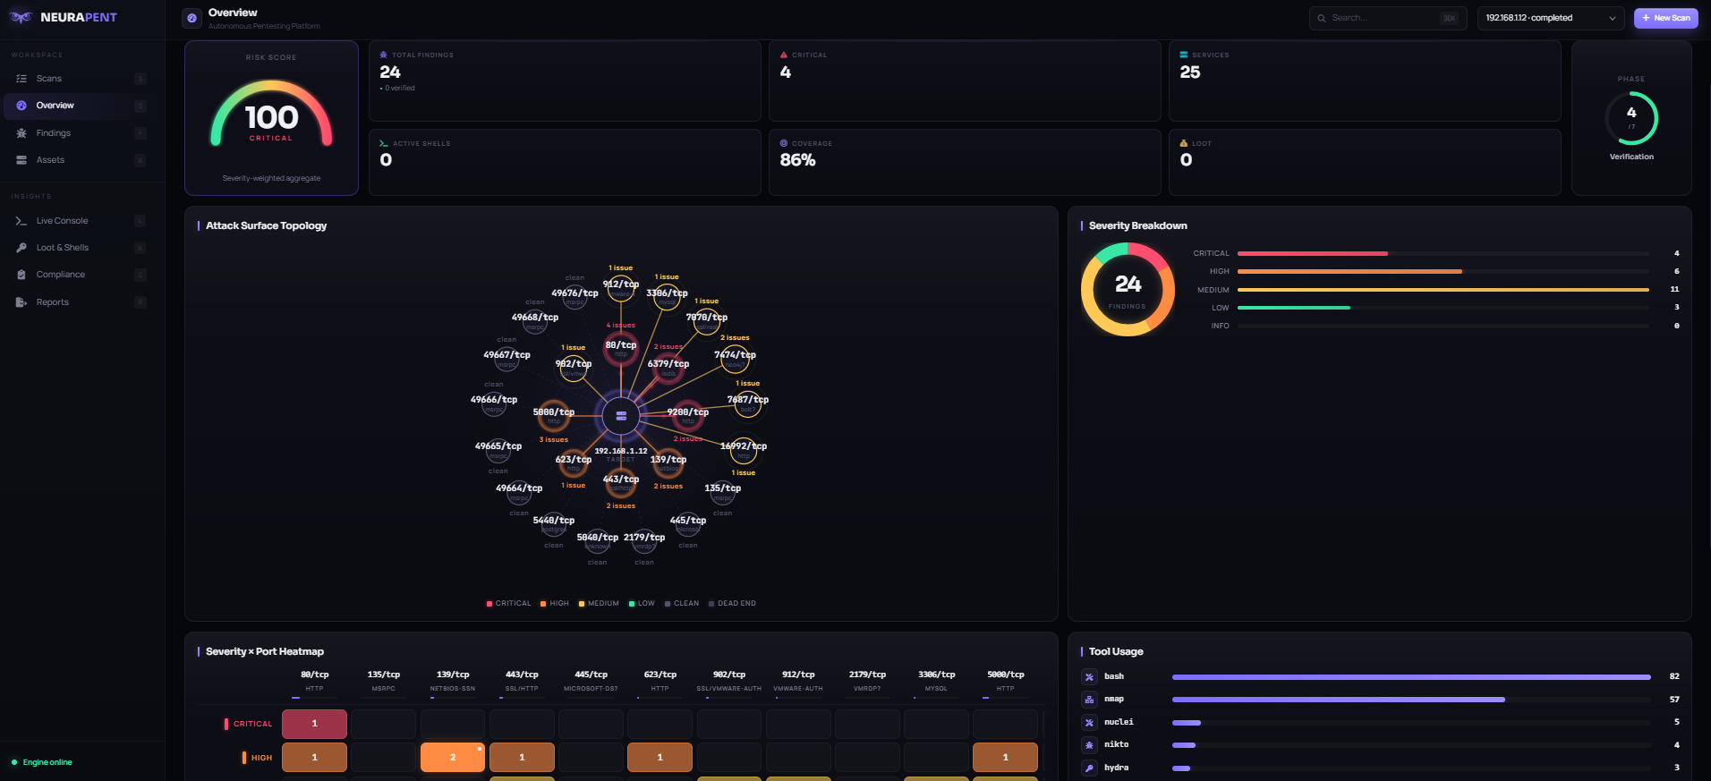Click the HIGH severity bar
The height and width of the screenshot is (781, 1711).
[x=1443, y=271]
